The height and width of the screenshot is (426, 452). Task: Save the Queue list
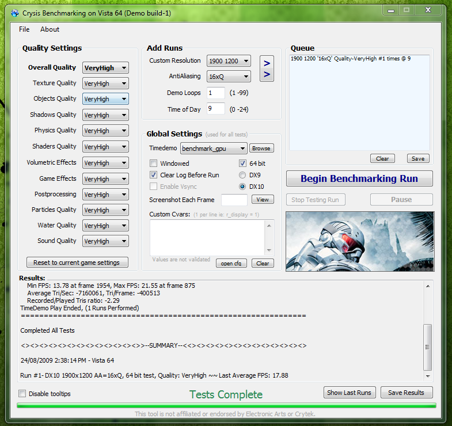pos(418,158)
